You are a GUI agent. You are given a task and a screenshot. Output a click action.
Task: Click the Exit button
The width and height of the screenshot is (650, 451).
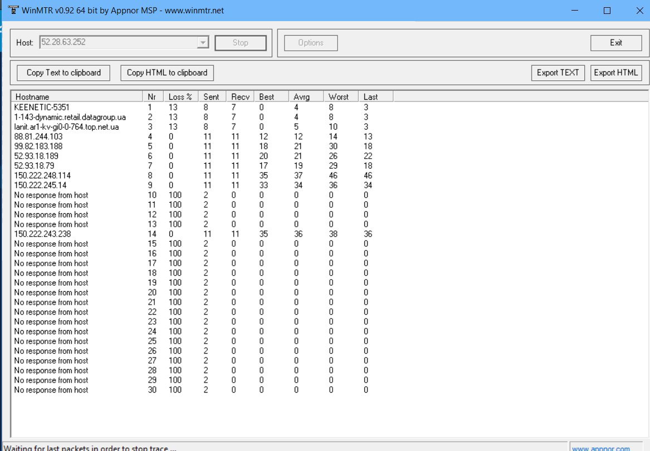pyautogui.click(x=616, y=43)
